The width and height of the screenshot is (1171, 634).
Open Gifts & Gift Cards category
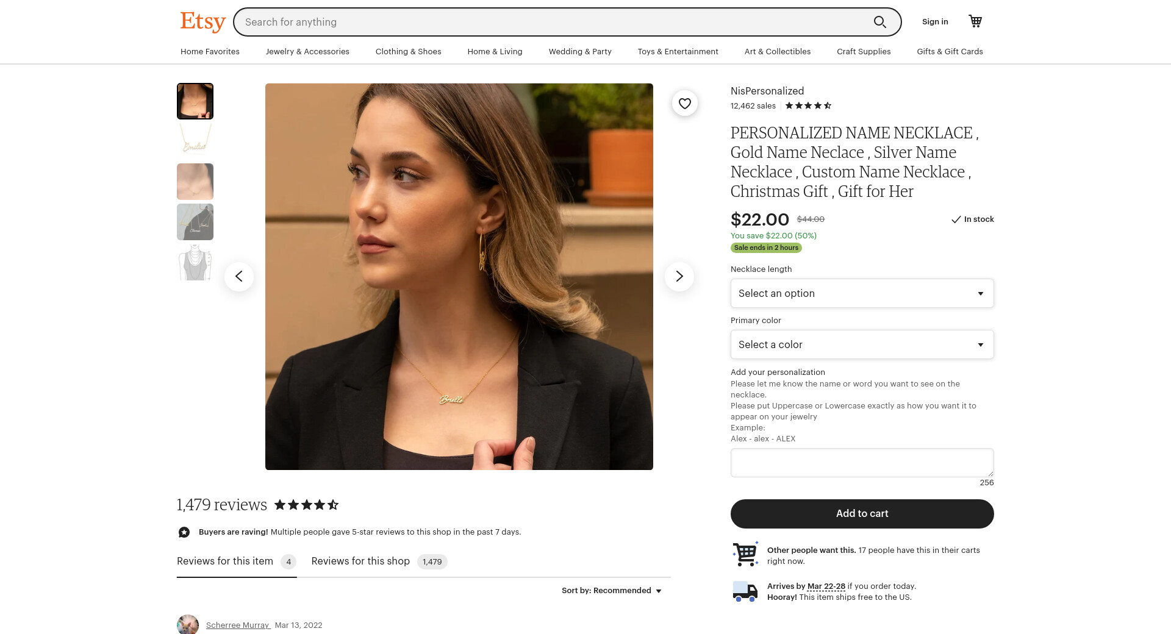950,52
